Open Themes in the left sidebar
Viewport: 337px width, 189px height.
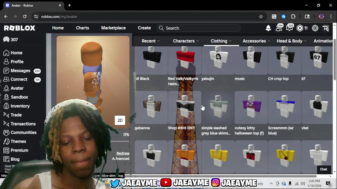pyautogui.click(x=15, y=141)
